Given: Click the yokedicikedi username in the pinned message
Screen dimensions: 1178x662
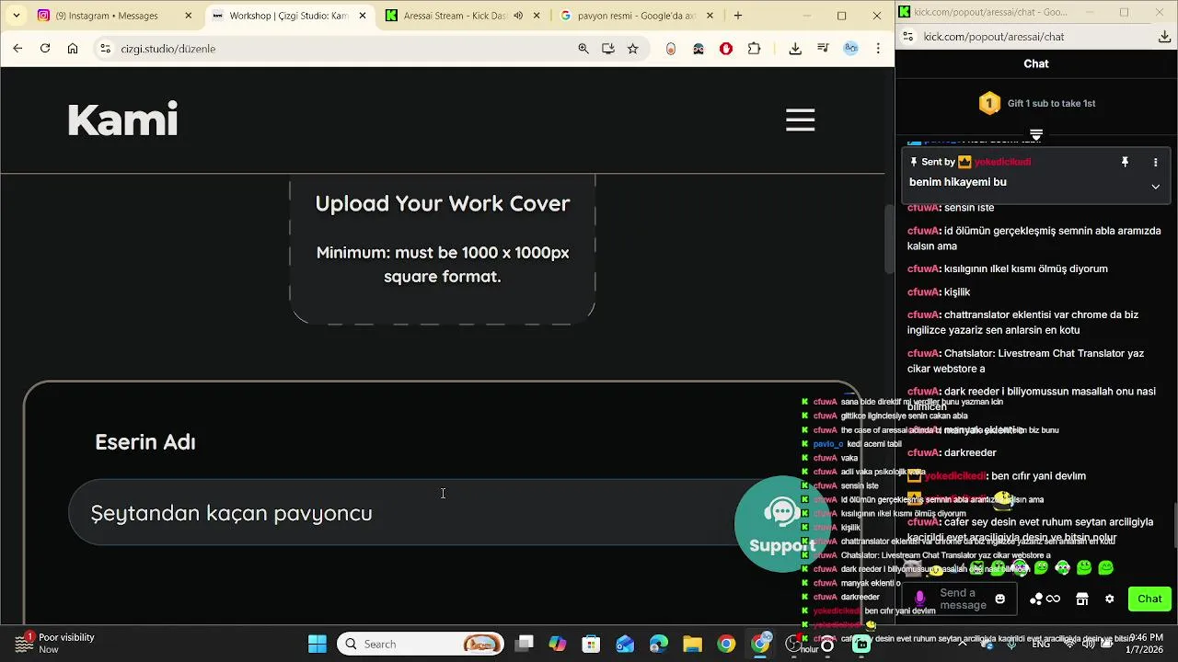Looking at the screenshot, I should (1002, 162).
